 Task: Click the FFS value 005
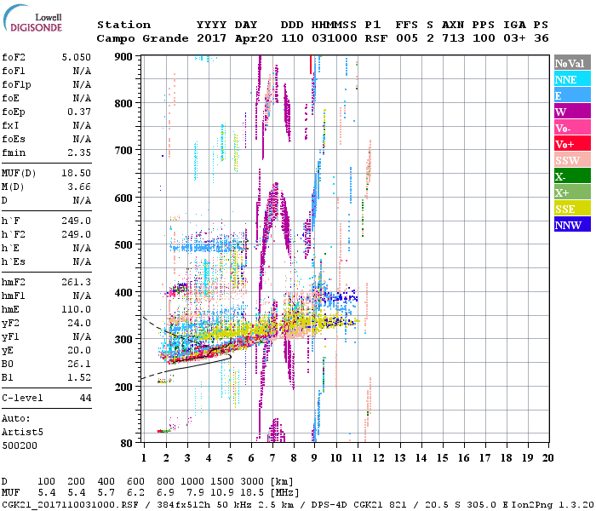(407, 38)
